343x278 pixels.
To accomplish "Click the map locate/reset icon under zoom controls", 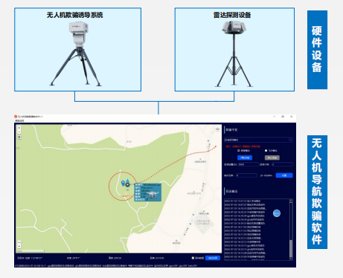I will (x=19, y=138).
